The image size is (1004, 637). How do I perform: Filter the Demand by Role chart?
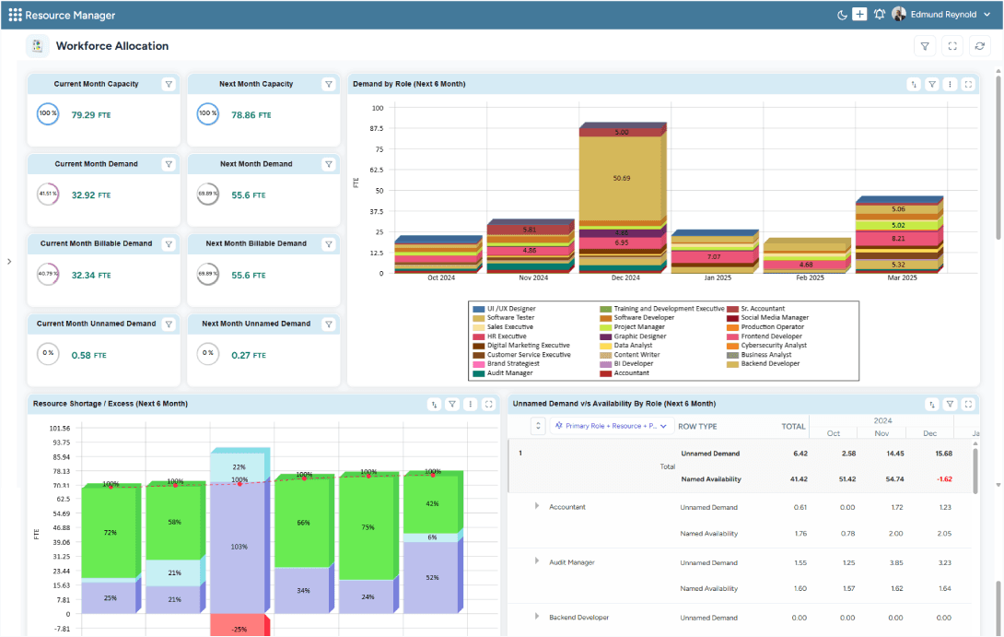point(932,84)
